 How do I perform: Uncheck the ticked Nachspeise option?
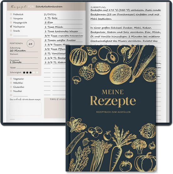[11, 27]
